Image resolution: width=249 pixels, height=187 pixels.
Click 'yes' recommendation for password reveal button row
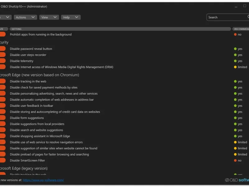pyautogui.click(x=238, y=49)
